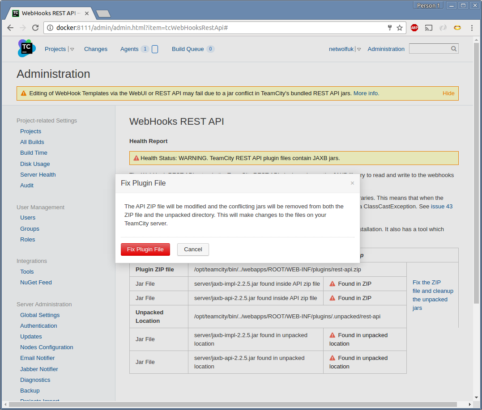Click the rest-api.zip plugin file path

click(277, 269)
